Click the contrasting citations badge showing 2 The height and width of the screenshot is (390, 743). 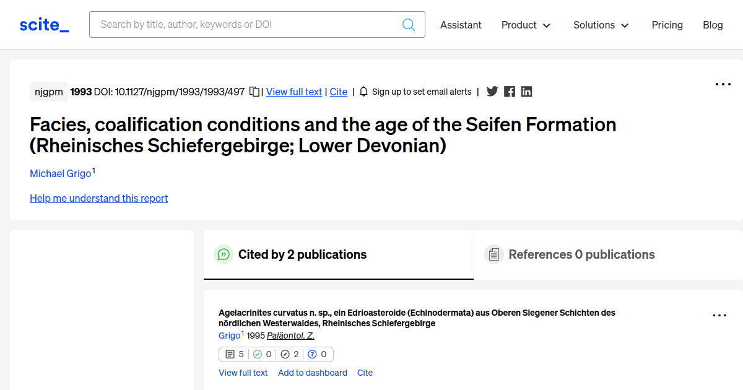(289, 354)
